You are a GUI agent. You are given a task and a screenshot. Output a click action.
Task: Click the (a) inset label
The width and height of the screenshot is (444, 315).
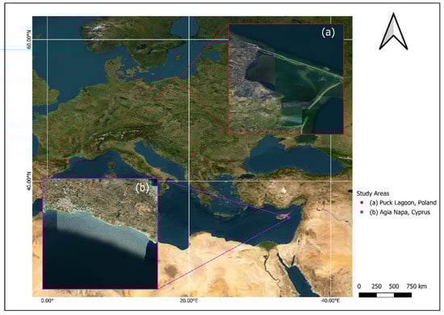click(x=328, y=32)
